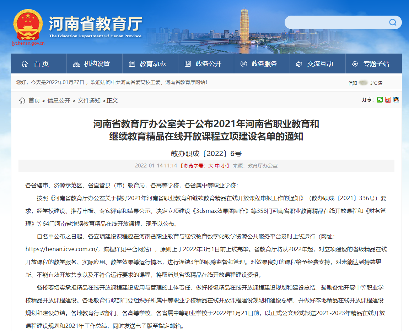The width and height of the screenshot is (409, 331).
Task: Share the article via WeChat icon
Action: pyautogui.click(x=380, y=100)
